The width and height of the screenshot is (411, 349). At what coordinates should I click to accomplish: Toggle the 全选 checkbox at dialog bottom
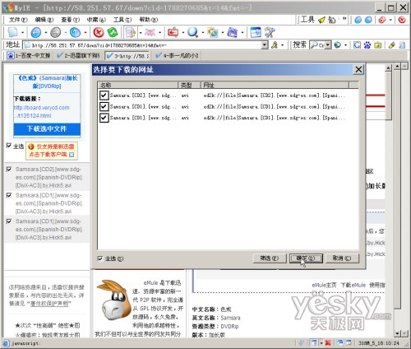[x=100, y=258]
